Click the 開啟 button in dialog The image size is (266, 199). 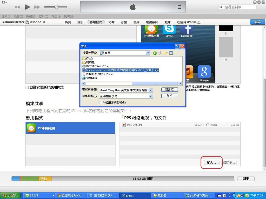click(170, 89)
